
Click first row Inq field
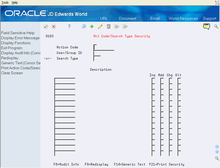(153, 81)
